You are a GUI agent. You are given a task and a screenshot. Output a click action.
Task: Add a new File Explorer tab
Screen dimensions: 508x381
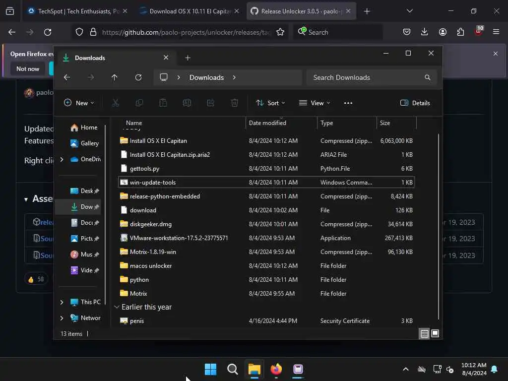coord(188,58)
